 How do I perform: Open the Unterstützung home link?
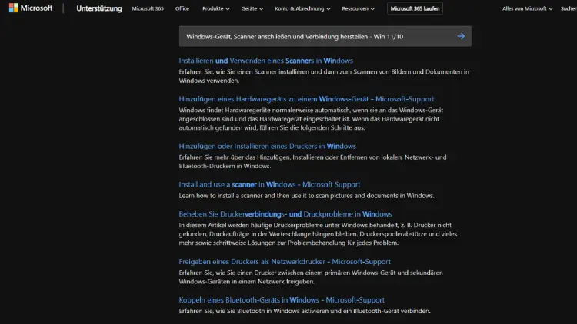point(99,8)
